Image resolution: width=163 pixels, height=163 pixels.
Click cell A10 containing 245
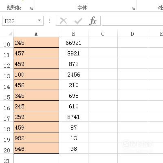coord(36,42)
